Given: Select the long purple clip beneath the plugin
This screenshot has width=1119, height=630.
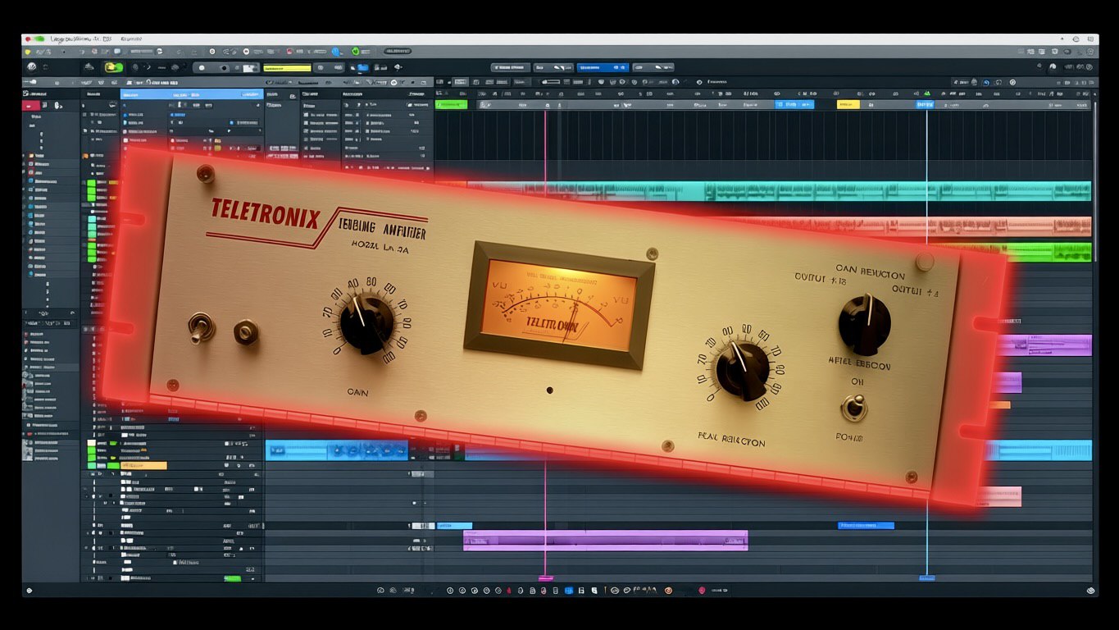Looking at the screenshot, I should pyautogui.click(x=605, y=539).
